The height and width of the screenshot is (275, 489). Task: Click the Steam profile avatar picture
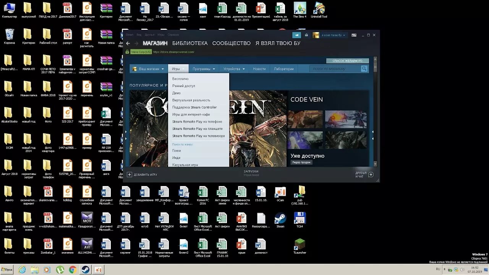(x=316, y=35)
